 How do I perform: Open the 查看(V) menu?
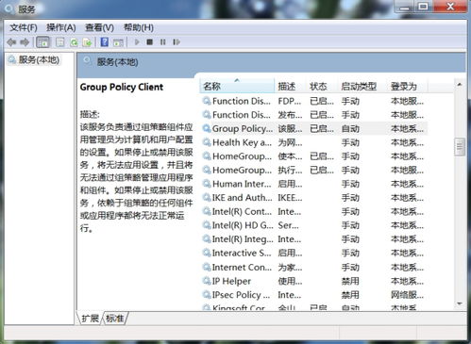pos(99,27)
